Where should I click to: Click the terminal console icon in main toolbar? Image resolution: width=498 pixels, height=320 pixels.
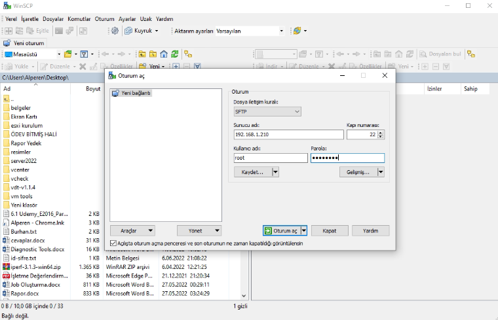point(59,31)
